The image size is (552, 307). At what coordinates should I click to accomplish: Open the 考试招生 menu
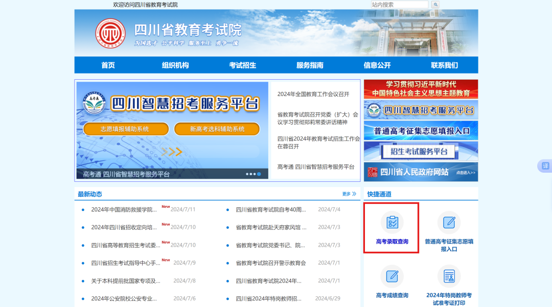[242, 65]
